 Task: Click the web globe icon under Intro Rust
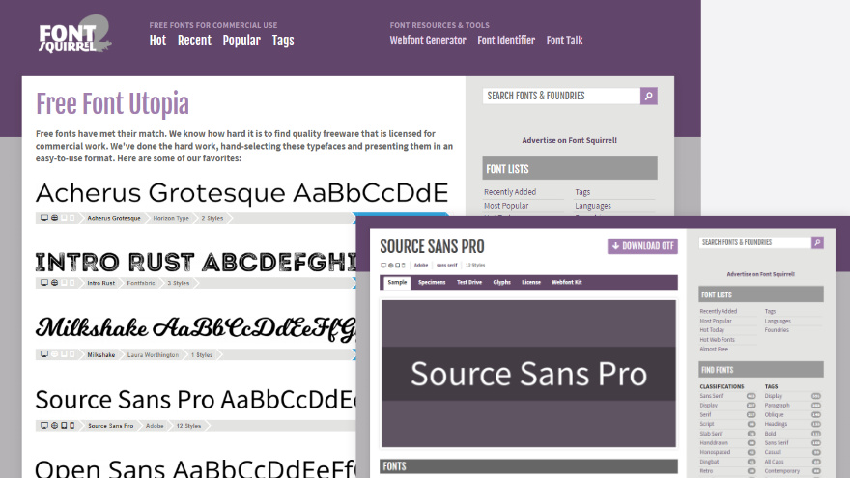(x=54, y=283)
